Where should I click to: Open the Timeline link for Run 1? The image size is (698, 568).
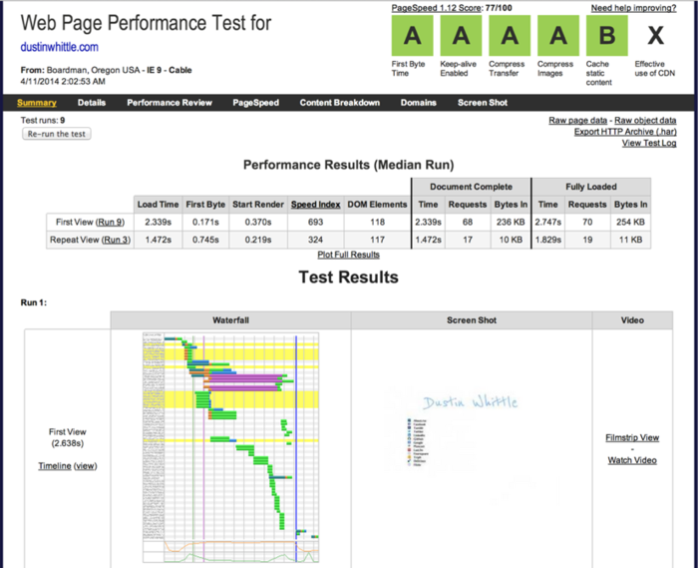point(55,466)
